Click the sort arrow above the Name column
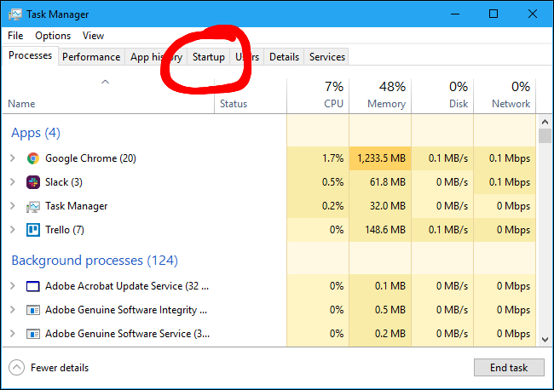The width and height of the screenshot is (554, 390). pos(106,82)
